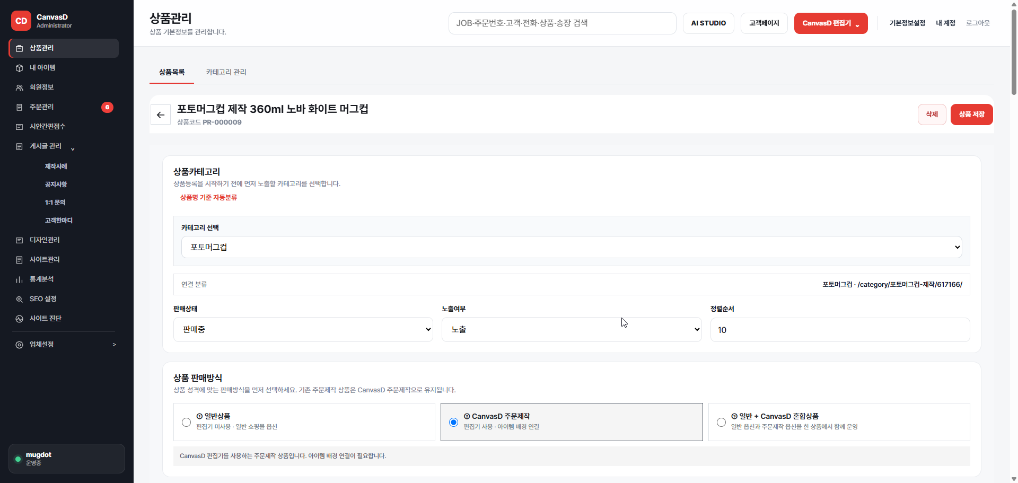Click the JOB search input field

coord(562,23)
